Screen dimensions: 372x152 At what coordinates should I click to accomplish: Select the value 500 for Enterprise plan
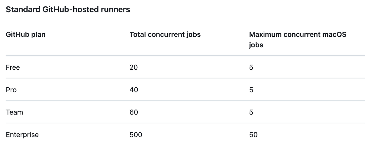pyautogui.click(x=136, y=135)
